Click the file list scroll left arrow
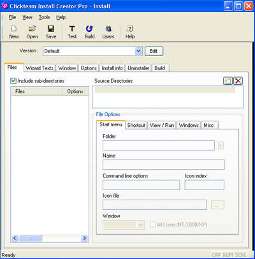Viewport: 255px width, 259px height. [x=15, y=238]
